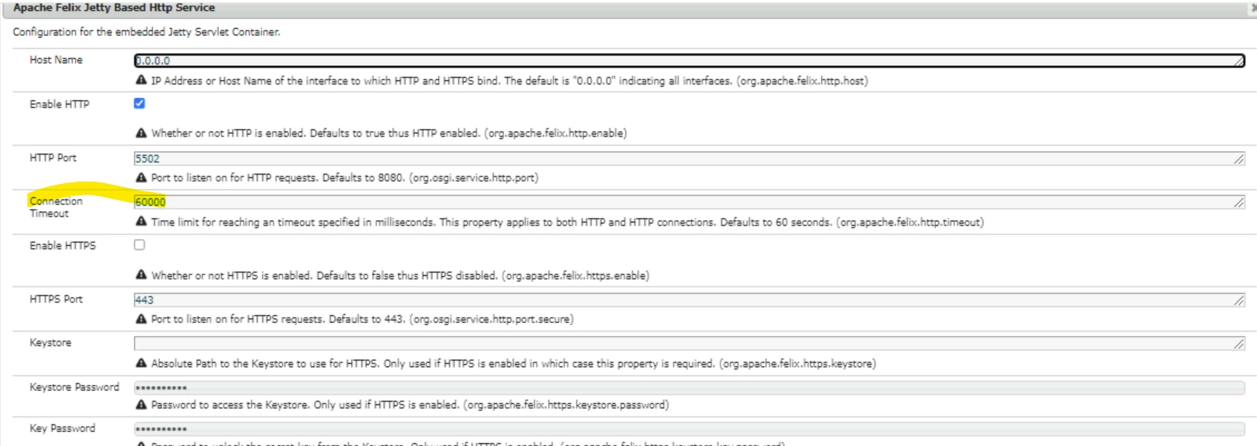The image size is (1257, 446).
Task: Click the description mentioning org.apache.felix.https.keystore.password
Action: click(x=410, y=405)
